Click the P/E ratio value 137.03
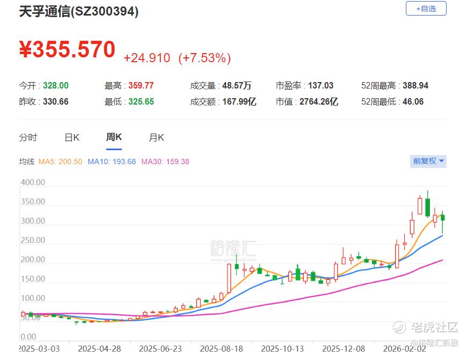The height and width of the screenshot is (354, 467). [321, 86]
